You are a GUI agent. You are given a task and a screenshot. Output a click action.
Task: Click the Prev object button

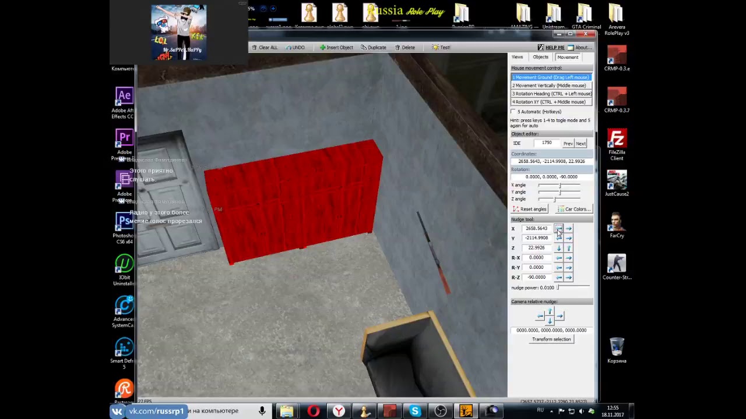(568, 143)
